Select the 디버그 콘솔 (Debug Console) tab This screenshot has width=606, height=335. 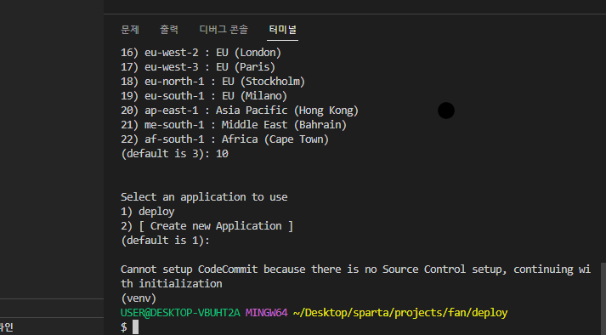pos(224,30)
